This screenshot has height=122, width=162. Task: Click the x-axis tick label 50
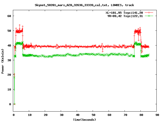[x=93, y=115]
